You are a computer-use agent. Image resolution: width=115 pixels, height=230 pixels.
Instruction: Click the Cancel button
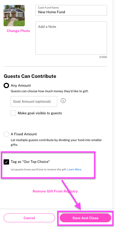pyautogui.click(x=29, y=218)
